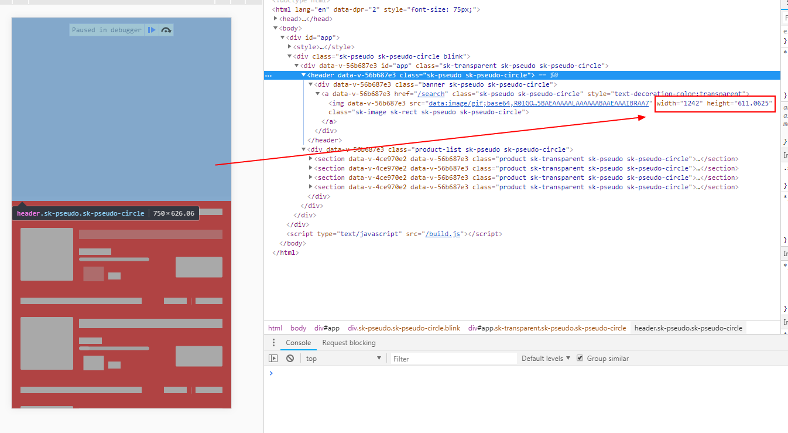Collapse the div id="app" node
Screen dimensions: 788x433
click(x=283, y=37)
